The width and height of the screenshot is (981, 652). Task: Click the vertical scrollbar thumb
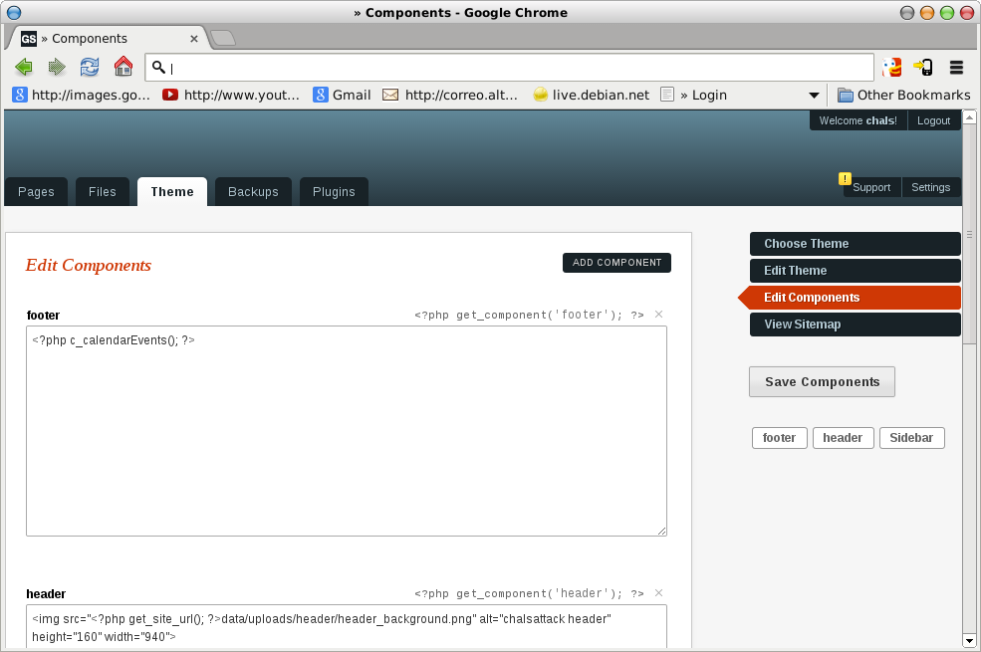pos(969,234)
